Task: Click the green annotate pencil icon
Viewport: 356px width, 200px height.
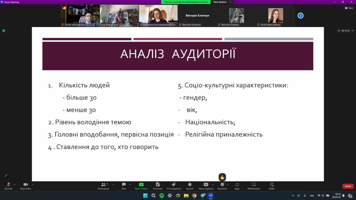Action: [6, 175]
